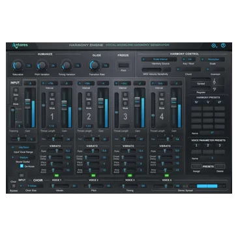Click the Spread field
Viewport: 238px width, 238px height.
pos(201,80)
